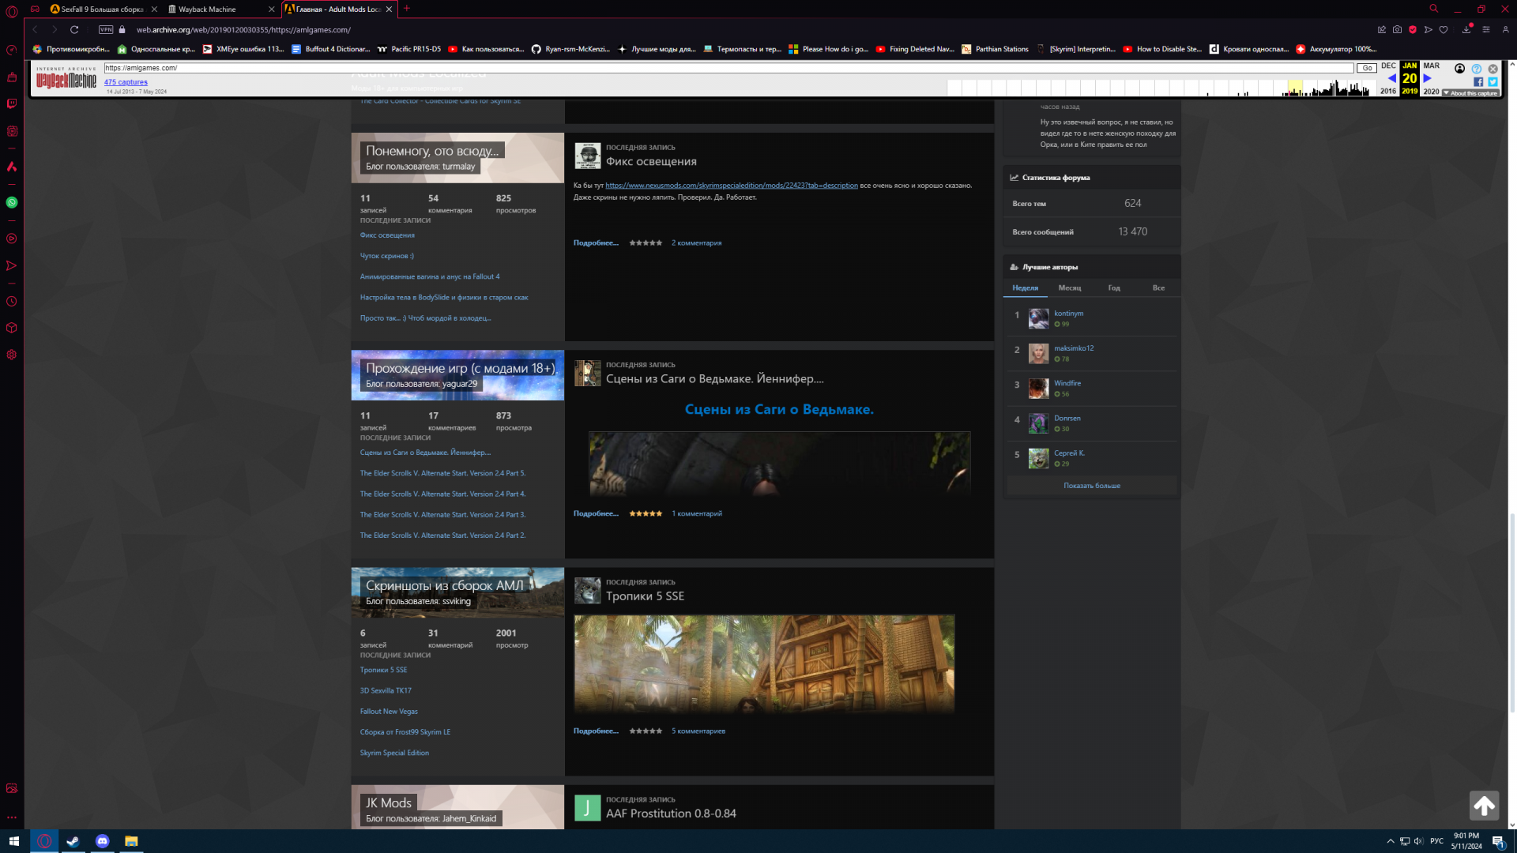The image size is (1517, 853).
Task: Click the scroll-to-top arrow button
Action: click(1484, 806)
